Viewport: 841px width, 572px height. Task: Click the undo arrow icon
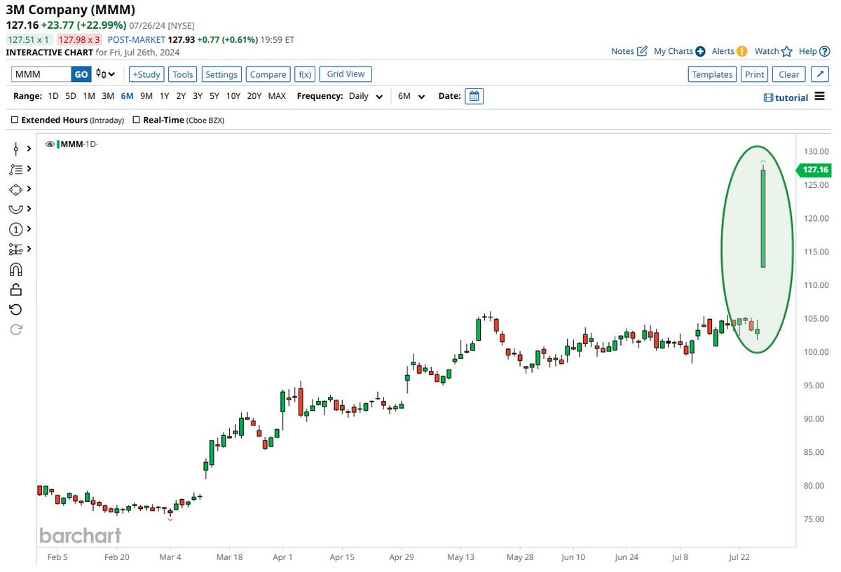point(16,310)
